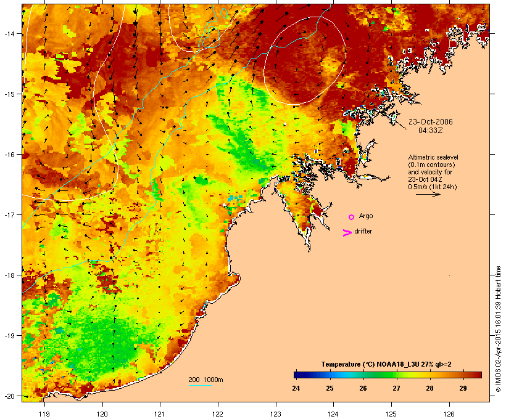
Task: Click the 'drifter' legend label
Action: pyautogui.click(x=363, y=231)
